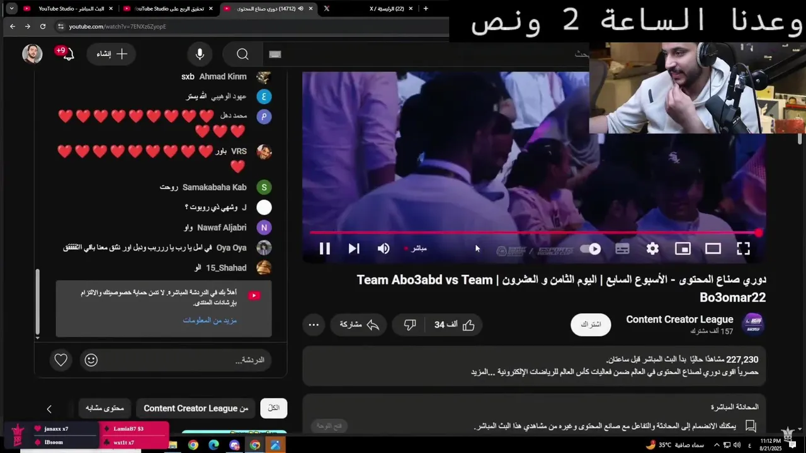The width and height of the screenshot is (806, 453).
Task: Open the account avatar menu
Action: click(x=32, y=54)
